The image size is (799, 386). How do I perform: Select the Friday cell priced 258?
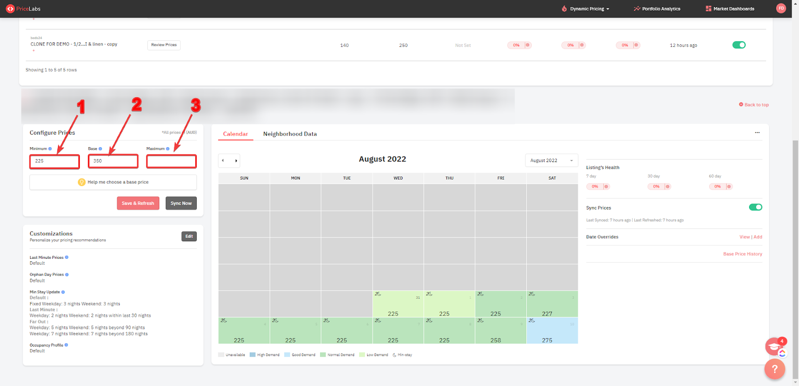(500, 330)
